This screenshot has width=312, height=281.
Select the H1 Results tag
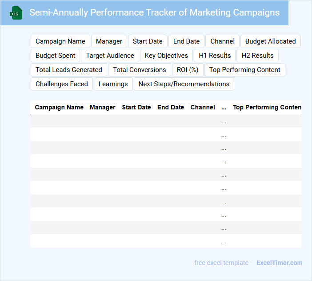[215, 56]
